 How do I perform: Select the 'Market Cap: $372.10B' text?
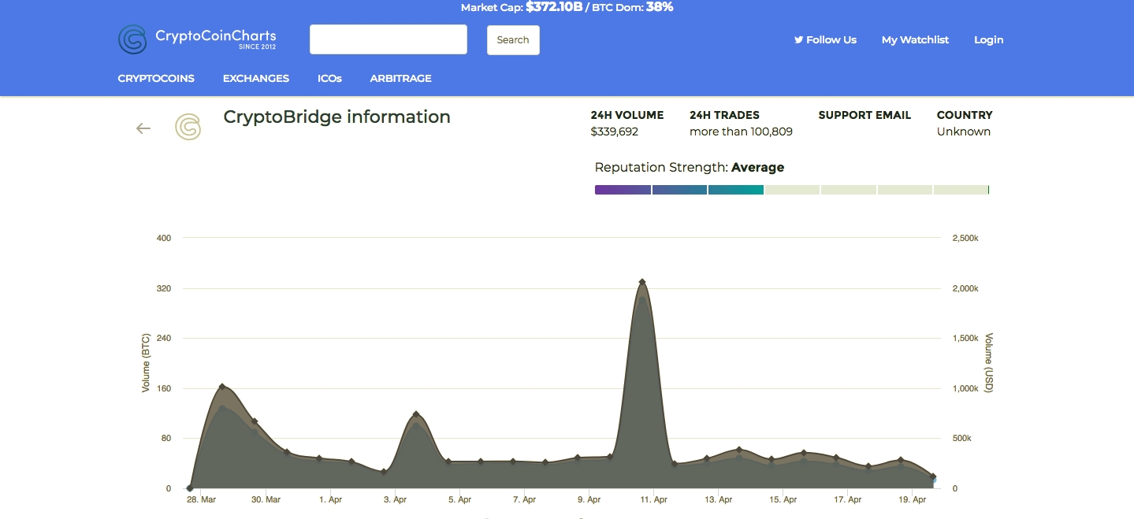pyautogui.click(x=521, y=7)
